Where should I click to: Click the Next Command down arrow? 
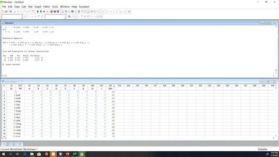coord(41,12)
